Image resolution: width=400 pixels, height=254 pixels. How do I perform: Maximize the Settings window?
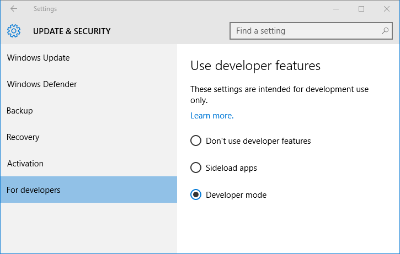pyautogui.click(x=361, y=9)
